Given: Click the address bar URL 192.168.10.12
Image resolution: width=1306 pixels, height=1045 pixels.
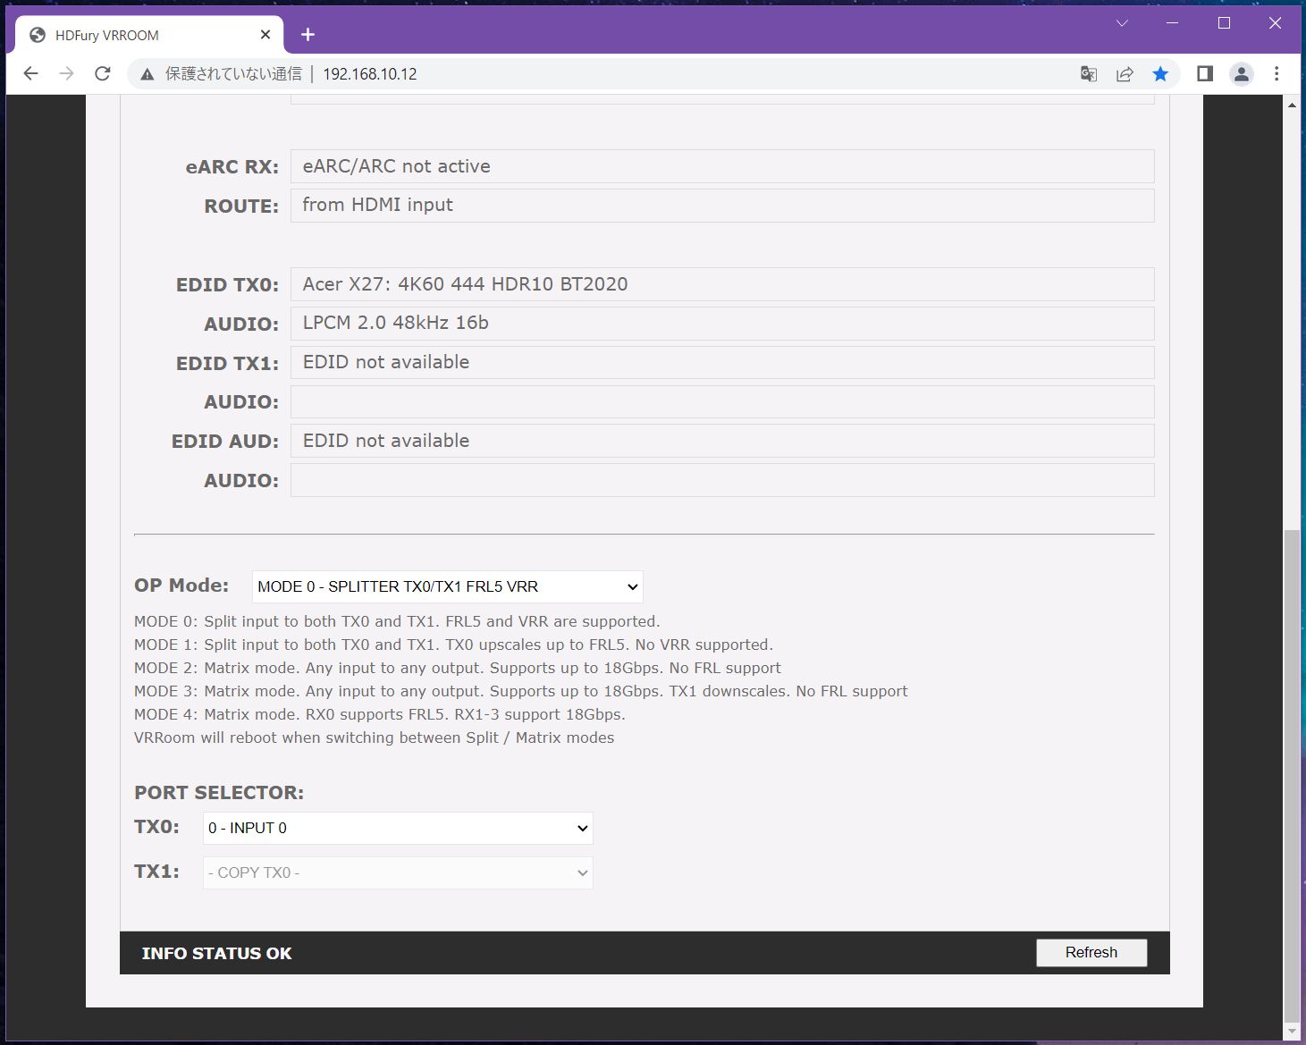Looking at the screenshot, I should (x=370, y=74).
